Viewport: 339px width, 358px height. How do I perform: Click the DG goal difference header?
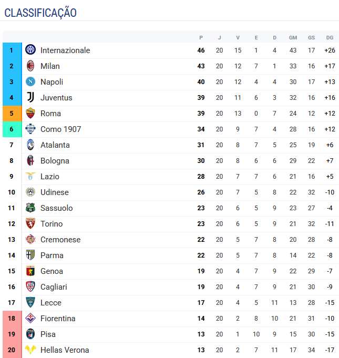(330, 37)
